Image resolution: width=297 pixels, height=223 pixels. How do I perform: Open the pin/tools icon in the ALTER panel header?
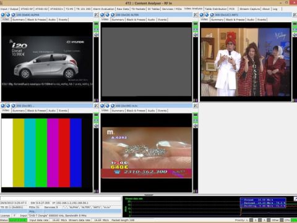point(196,15)
